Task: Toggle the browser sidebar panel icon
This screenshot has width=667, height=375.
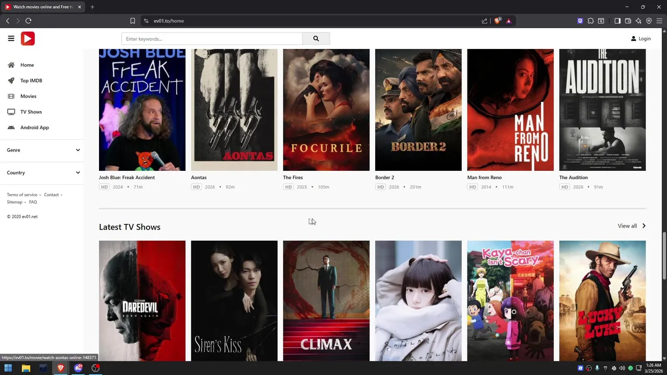Action: coord(617,21)
